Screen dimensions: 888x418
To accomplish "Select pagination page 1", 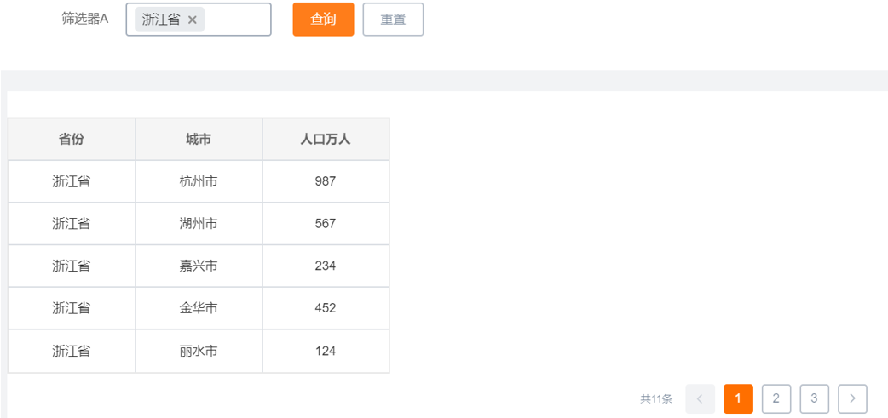I will [738, 398].
